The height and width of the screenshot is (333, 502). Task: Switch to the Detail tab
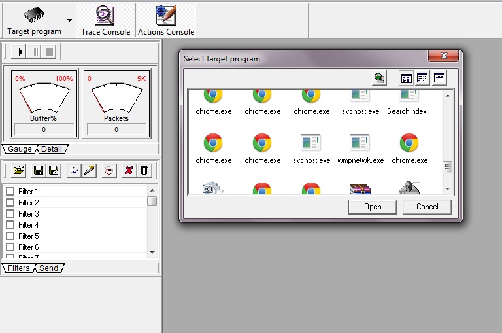[x=52, y=149]
